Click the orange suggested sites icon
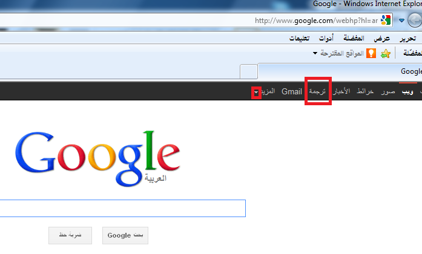This screenshot has height=254, width=422. [371, 53]
